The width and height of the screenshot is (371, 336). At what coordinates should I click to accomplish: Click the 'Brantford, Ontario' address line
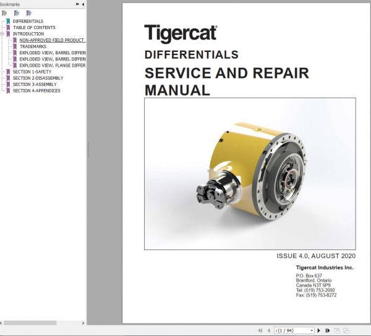point(313,280)
